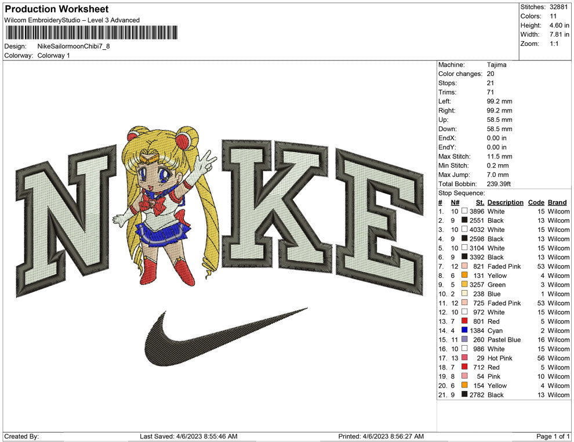The width and height of the screenshot is (574, 442).
Task: Select the Red swatch in row 13 (801 stitches)
Action: coord(464,321)
